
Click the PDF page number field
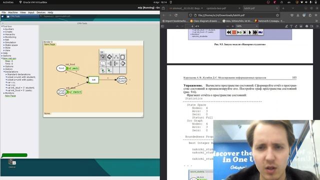(x=189, y=26)
